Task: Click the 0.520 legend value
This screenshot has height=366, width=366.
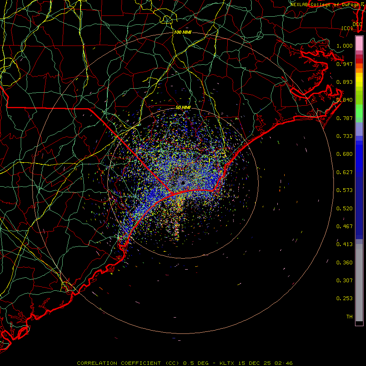Action: [344, 209]
